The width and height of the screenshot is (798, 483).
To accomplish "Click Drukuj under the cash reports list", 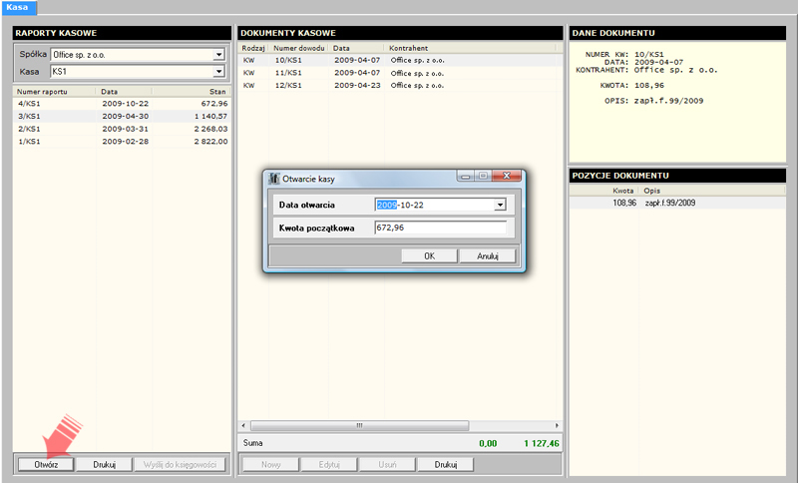I will (x=105, y=465).
